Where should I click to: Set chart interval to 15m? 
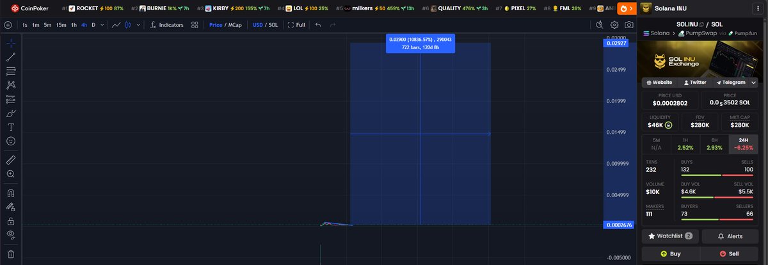click(x=61, y=25)
